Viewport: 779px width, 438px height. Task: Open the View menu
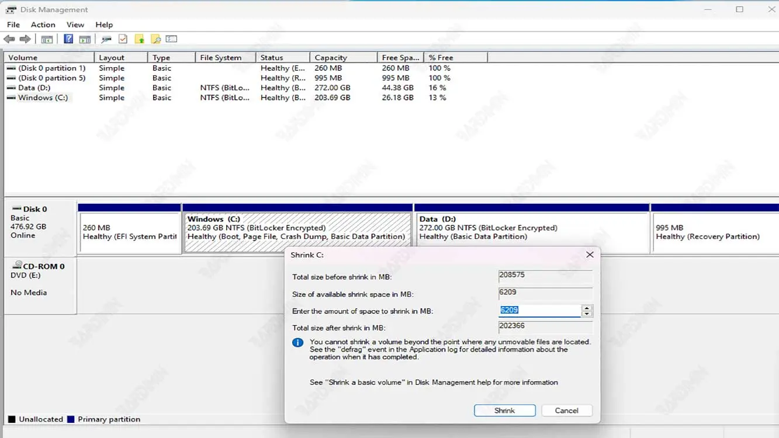click(75, 25)
